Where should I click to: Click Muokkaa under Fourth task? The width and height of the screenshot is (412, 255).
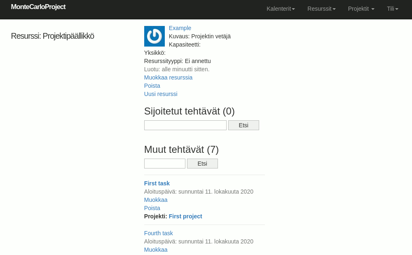tap(156, 250)
